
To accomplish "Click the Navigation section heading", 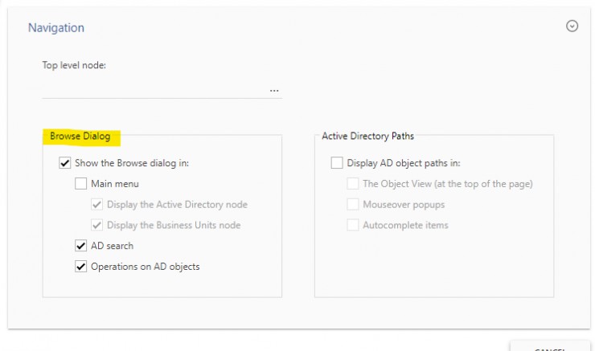I will (x=56, y=27).
